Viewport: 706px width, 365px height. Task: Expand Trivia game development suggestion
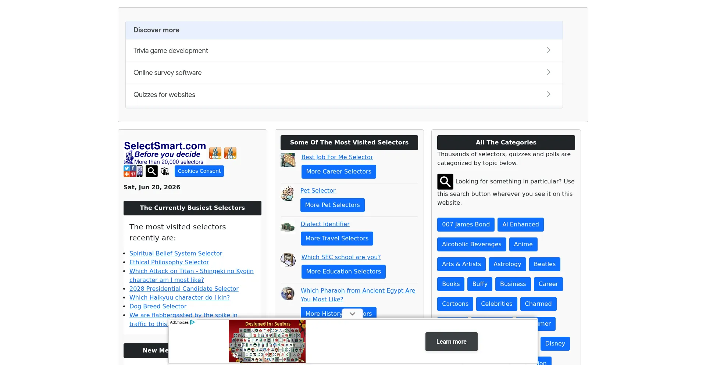(x=344, y=50)
